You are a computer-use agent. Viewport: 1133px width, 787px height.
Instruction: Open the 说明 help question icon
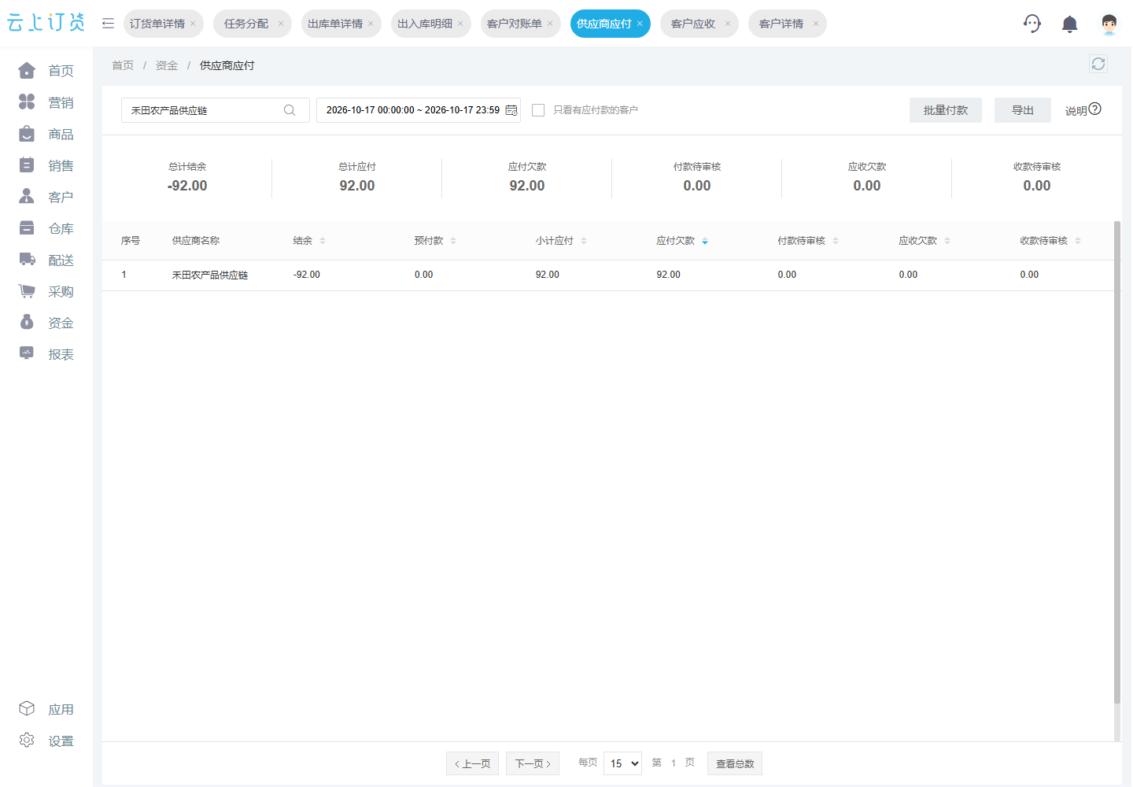(1094, 109)
